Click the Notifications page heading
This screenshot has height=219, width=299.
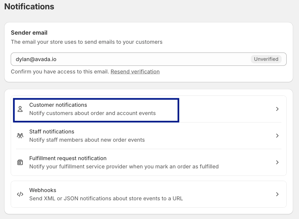point(29,7)
